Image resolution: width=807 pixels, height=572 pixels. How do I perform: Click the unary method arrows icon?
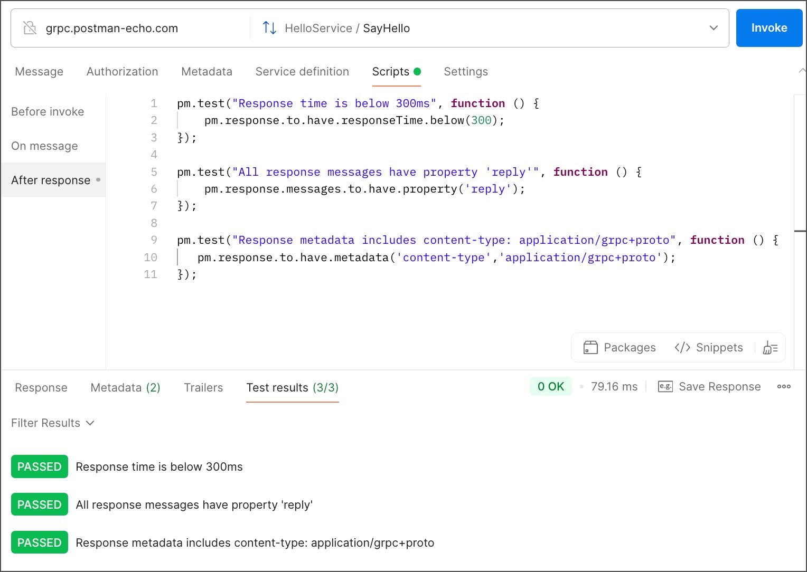coord(269,28)
